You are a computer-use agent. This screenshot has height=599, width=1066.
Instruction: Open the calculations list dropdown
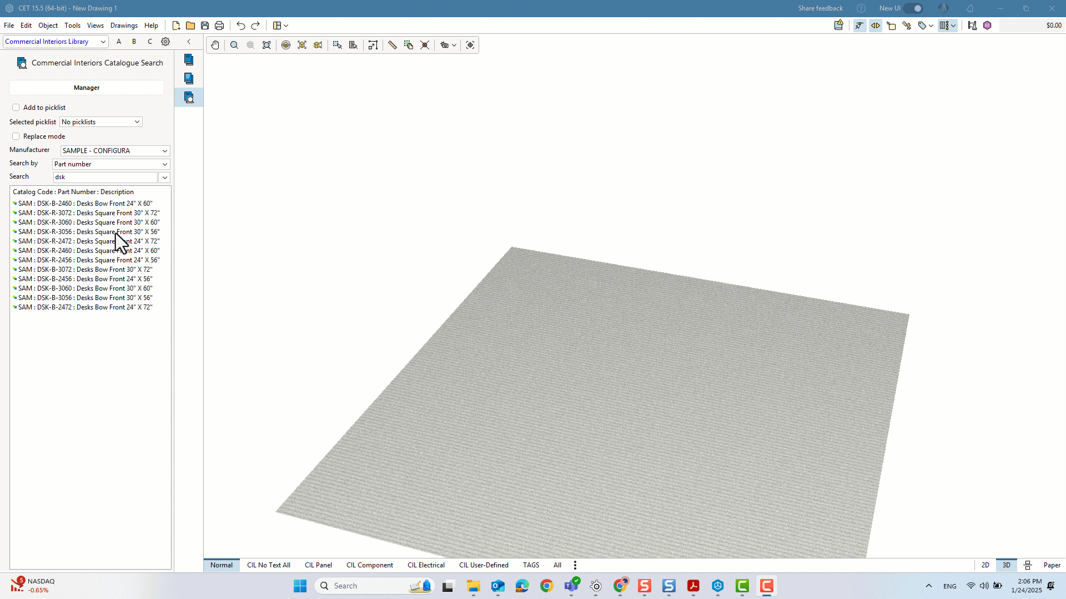[x=948, y=26]
